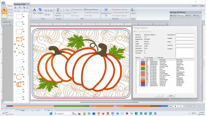Select the Color changes radio button
Screen dimensions: 206x116
pyautogui.click(x=145, y=57)
